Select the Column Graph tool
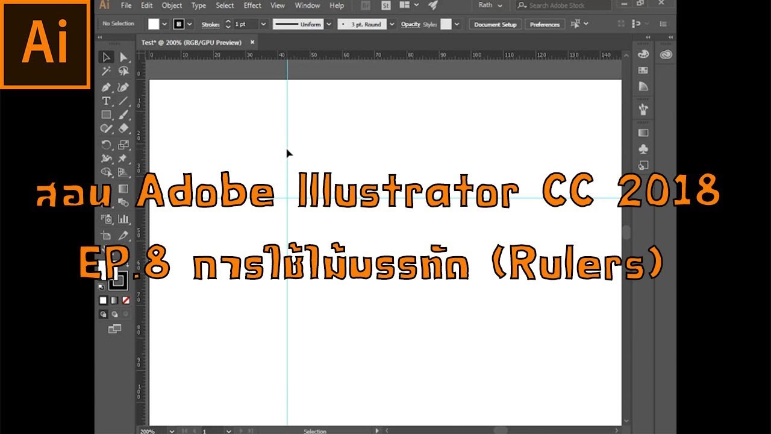Image resolution: width=771 pixels, height=434 pixels. pyautogui.click(x=123, y=219)
